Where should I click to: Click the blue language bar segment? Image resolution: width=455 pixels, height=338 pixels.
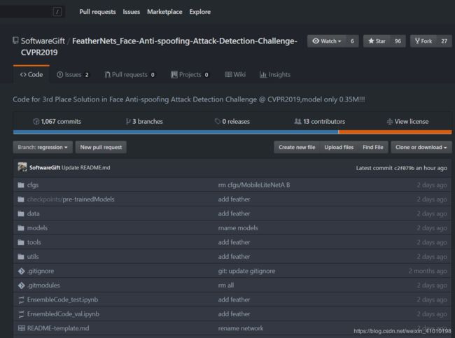click(176, 132)
